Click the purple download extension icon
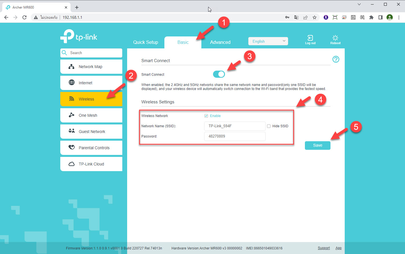 coord(326,17)
